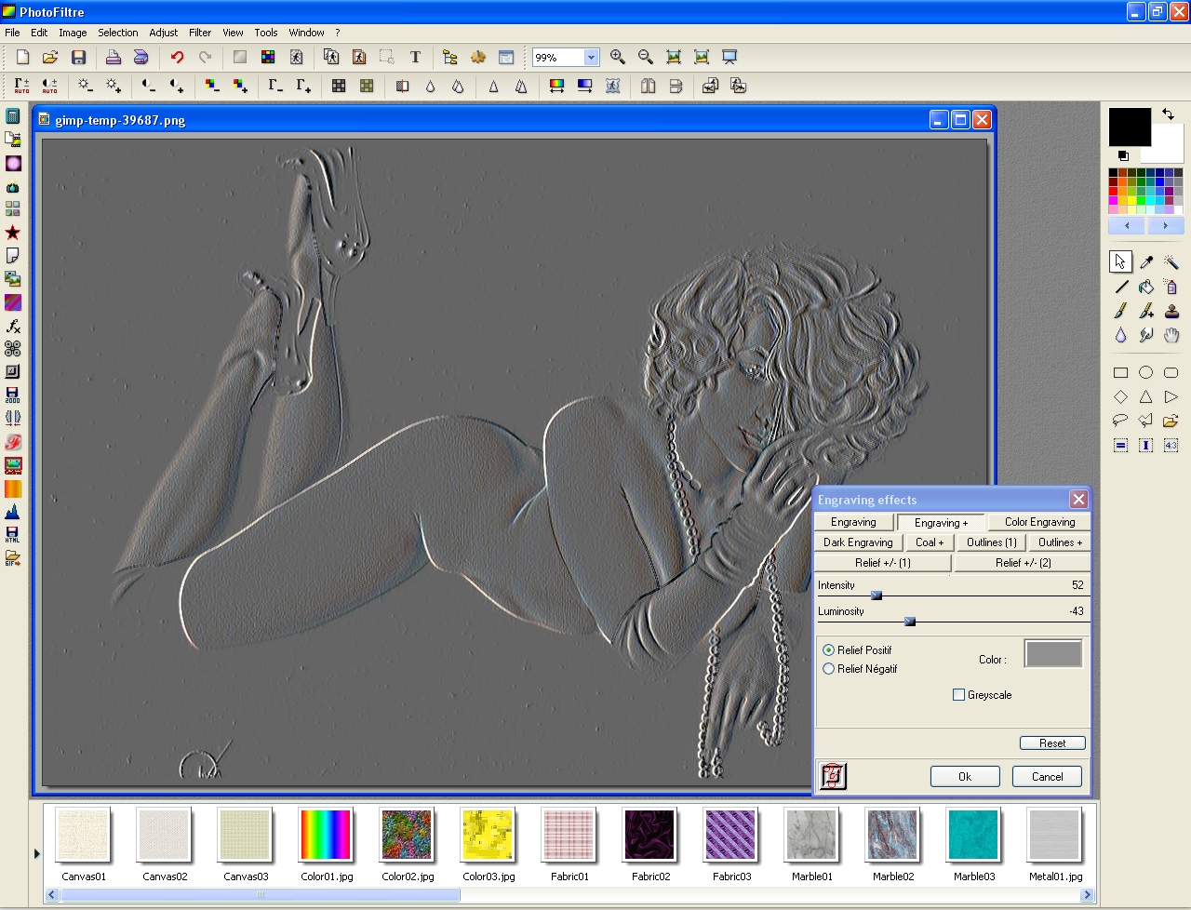The height and width of the screenshot is (910, 1191).
Task: Click the Save floppy disk icon
Action: (x=78, y=58)
